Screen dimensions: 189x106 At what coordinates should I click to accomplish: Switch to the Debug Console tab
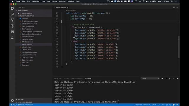(77, 79)
